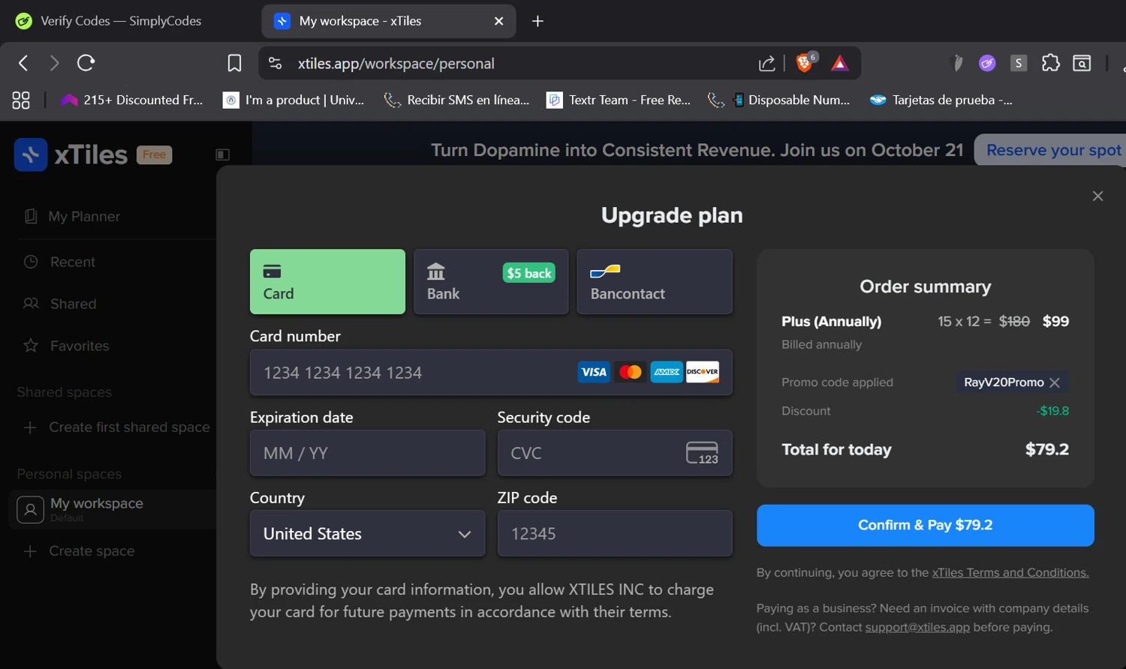Click the Free plan badge
Image resolution: width=1126 pixels, height=669 pixels.
(x=154, y=154)
